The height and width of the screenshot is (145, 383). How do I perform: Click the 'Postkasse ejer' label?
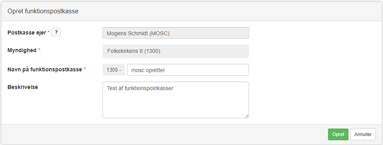27,33
